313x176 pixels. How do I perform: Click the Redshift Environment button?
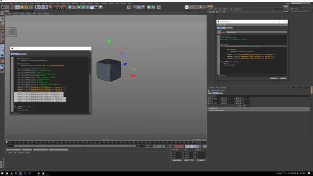click(40, 150)
